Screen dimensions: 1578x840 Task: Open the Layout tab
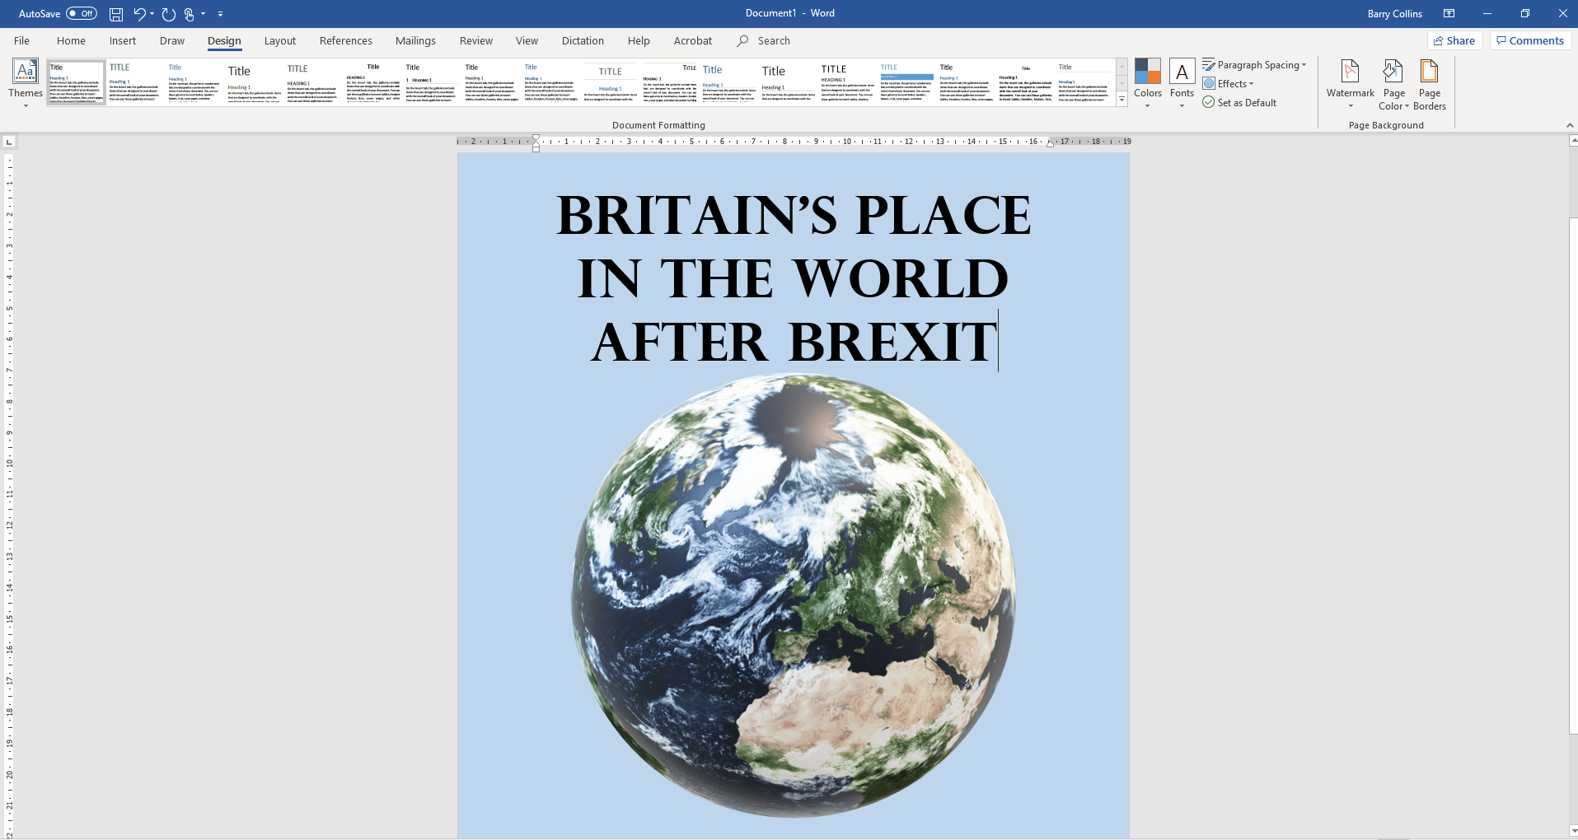(x=280, y=40)
